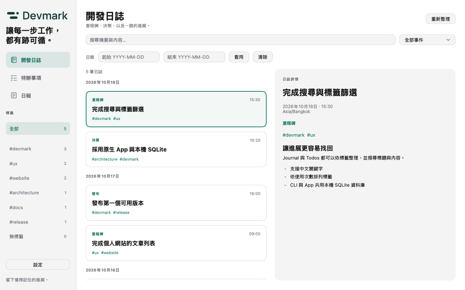This screenshot has width=465, height=290.
Task: Click the 結束 end date field
Action: (194, 57)
